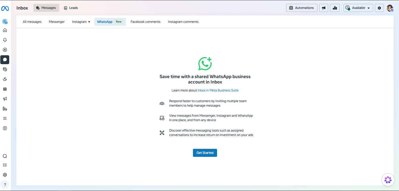Click the purple flower assistant icon bottom right
The image size is (399, 191).
(x=388, y=179)
